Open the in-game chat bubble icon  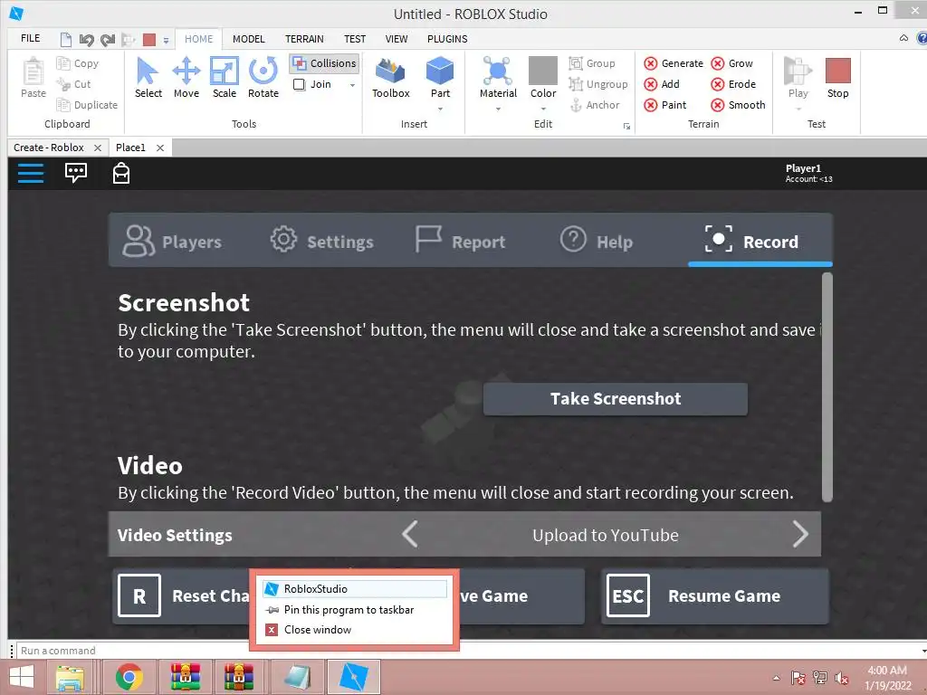[x=76, y=173]
